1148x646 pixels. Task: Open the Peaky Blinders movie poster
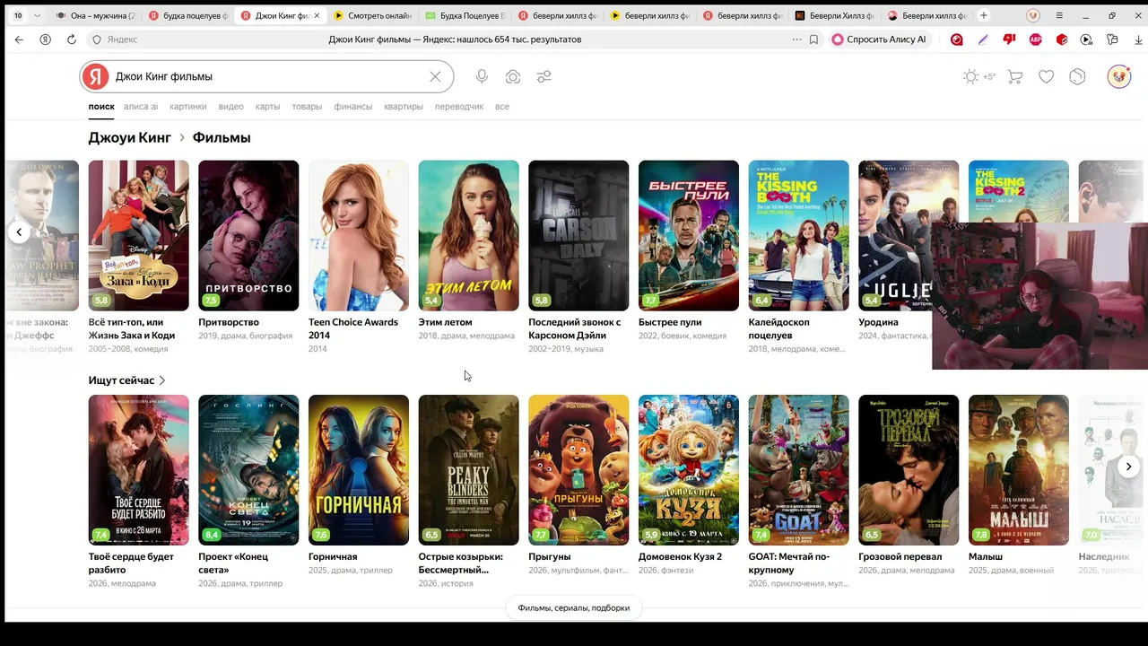click(x=468, y=470)
